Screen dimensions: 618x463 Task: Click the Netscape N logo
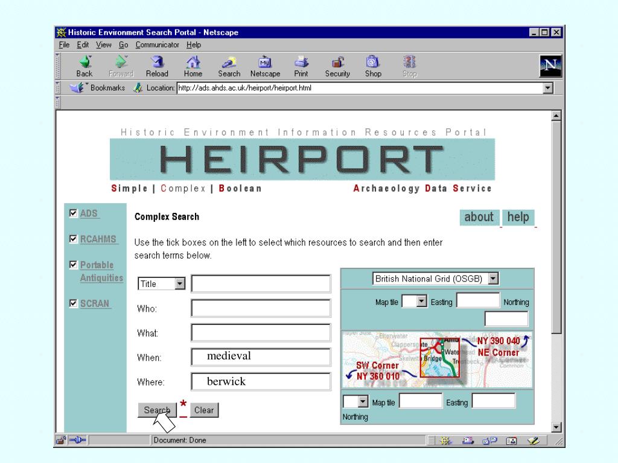click(550, 66)
